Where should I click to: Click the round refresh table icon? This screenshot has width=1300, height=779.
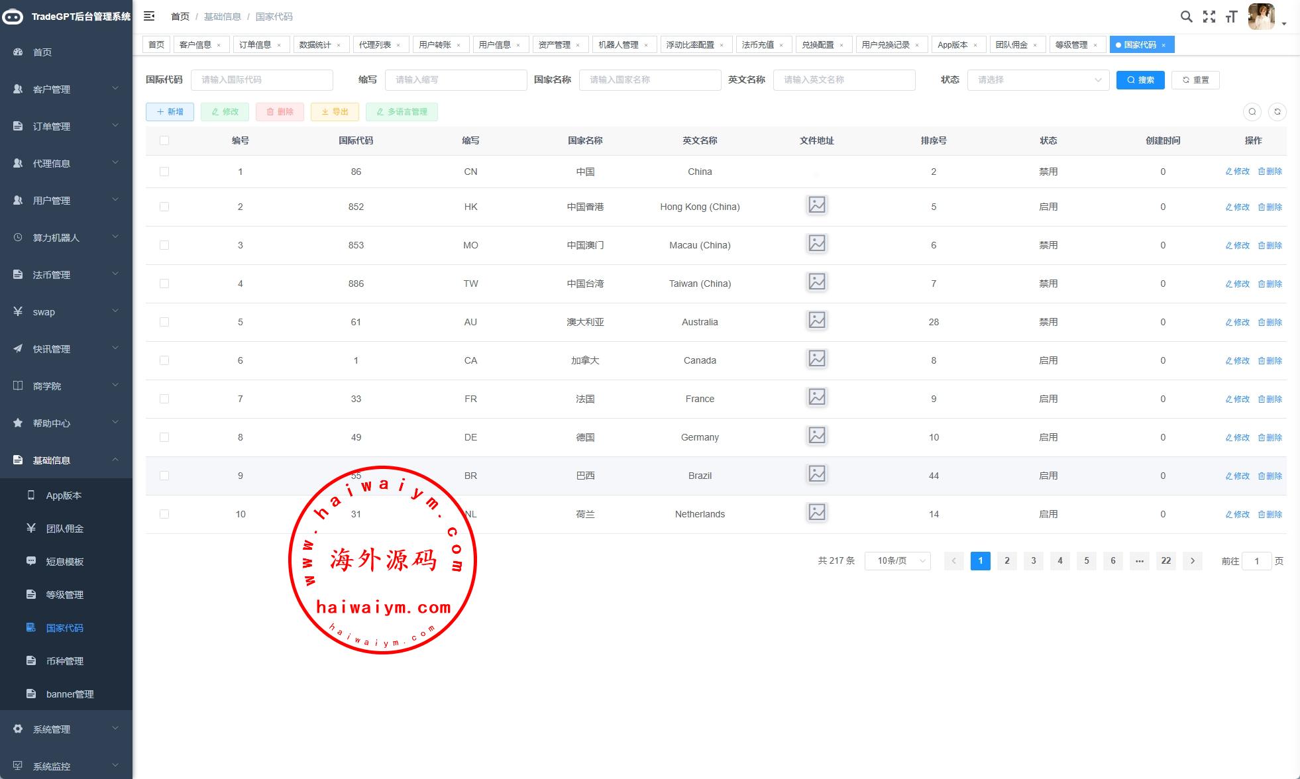coord(1277,112)
